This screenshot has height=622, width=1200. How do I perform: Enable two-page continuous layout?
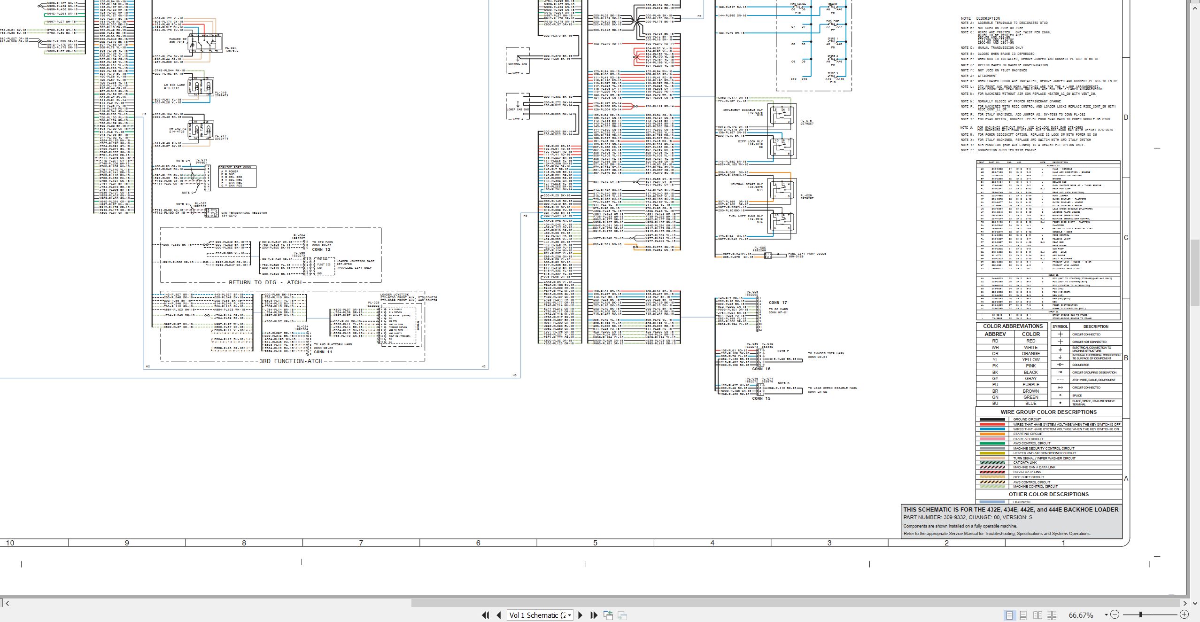pos(1052,615)
